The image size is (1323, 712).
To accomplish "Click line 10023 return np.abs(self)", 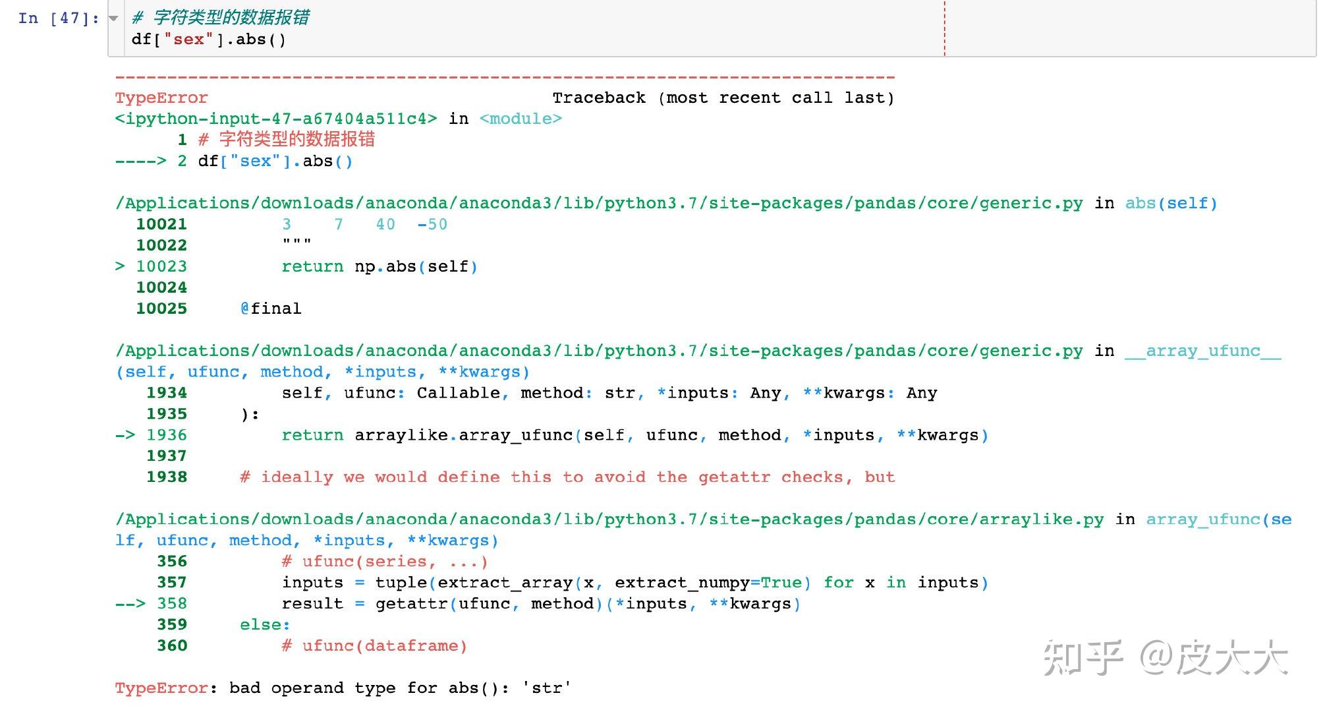I will pyautogui.click(x=379, y=266).
